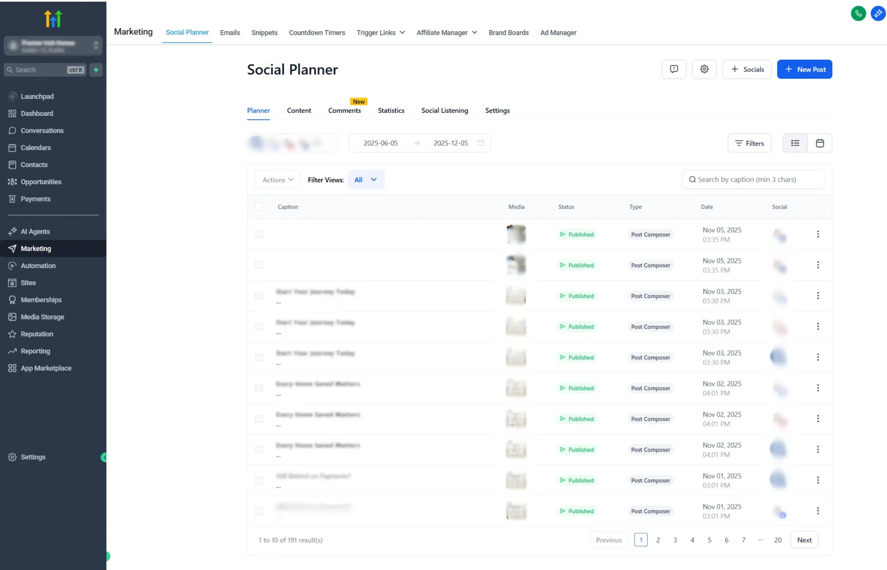Click the green phone dialer icon

click(x=858, y=14)
